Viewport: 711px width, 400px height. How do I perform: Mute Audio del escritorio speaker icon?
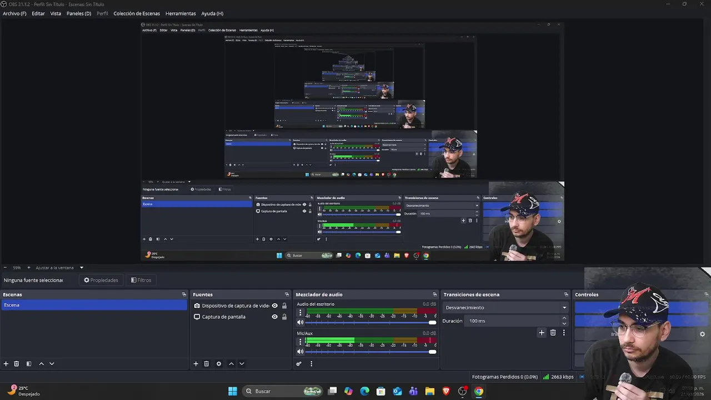pyautogui.click(x=301, y=322)
